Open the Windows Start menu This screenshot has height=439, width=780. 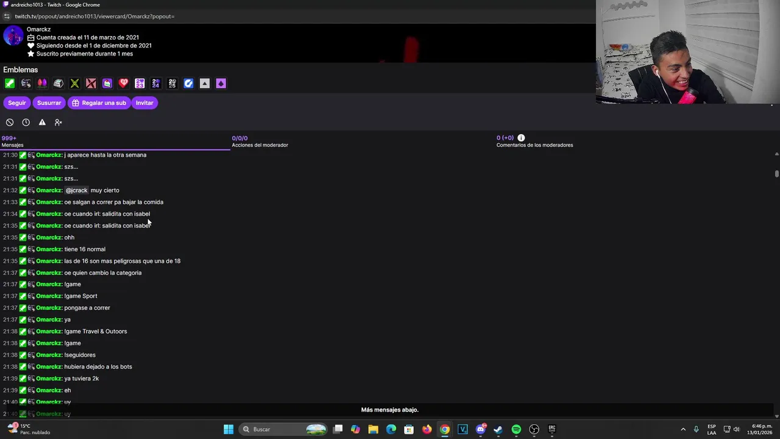(229, 429)
